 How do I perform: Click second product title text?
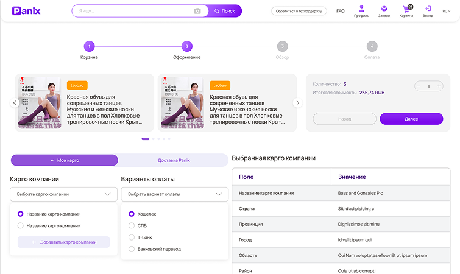pyautogui.click(x=247, y=110)
